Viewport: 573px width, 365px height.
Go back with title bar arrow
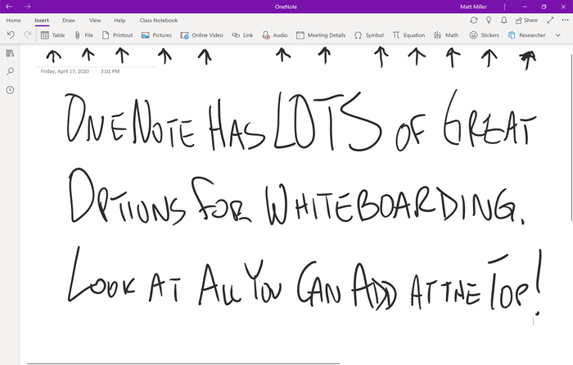point(9,7)
